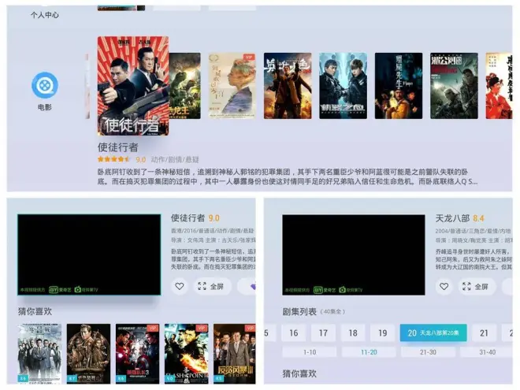Favorite 使徒行者 with the heart icon
Screen dimensions: 520x390
[180, 287]
